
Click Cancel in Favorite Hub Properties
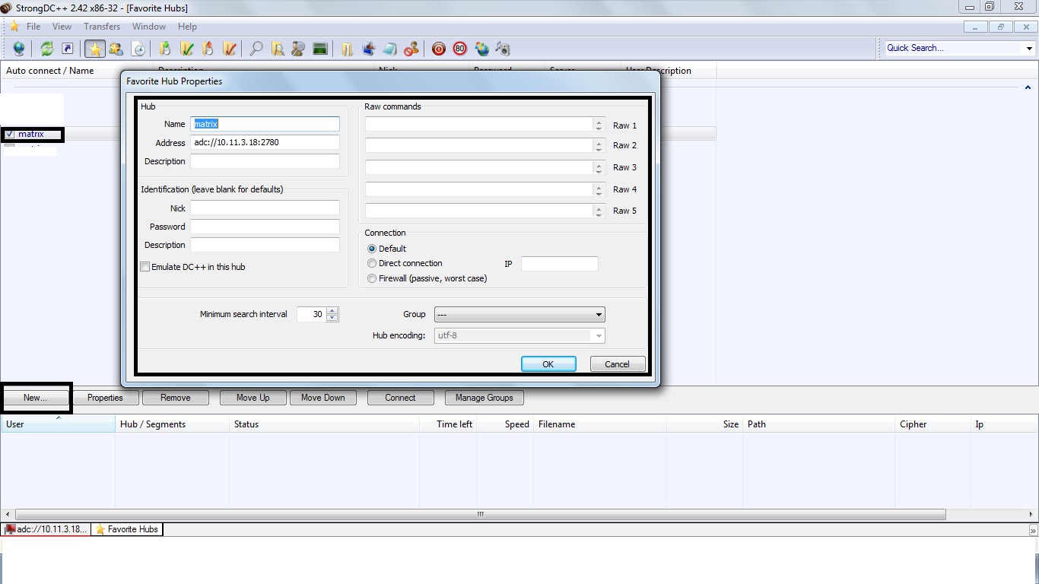[617, 364]
